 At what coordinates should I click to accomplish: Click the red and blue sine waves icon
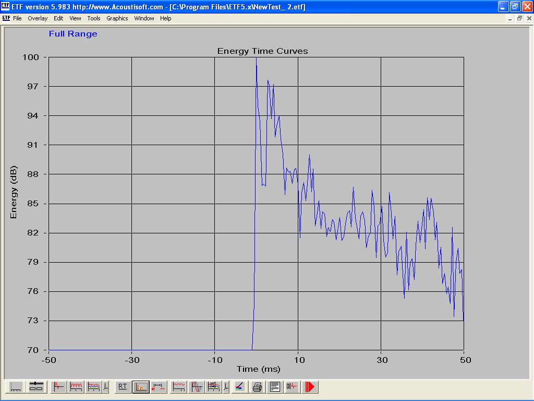point(197,387)
